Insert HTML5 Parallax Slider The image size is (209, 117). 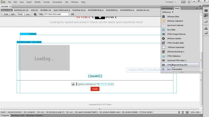tap(175, 43)
